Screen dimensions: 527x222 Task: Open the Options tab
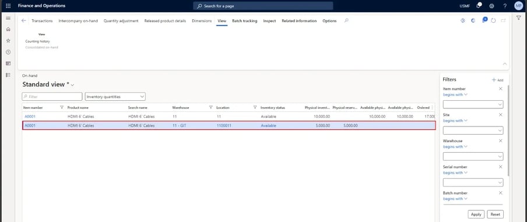click(329, 21)
